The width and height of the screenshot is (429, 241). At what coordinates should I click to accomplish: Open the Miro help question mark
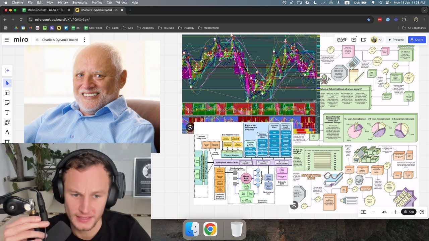tap(422, 212)
